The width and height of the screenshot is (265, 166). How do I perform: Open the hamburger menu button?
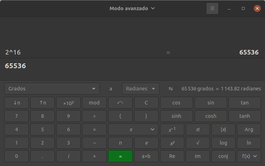point(212,8)
